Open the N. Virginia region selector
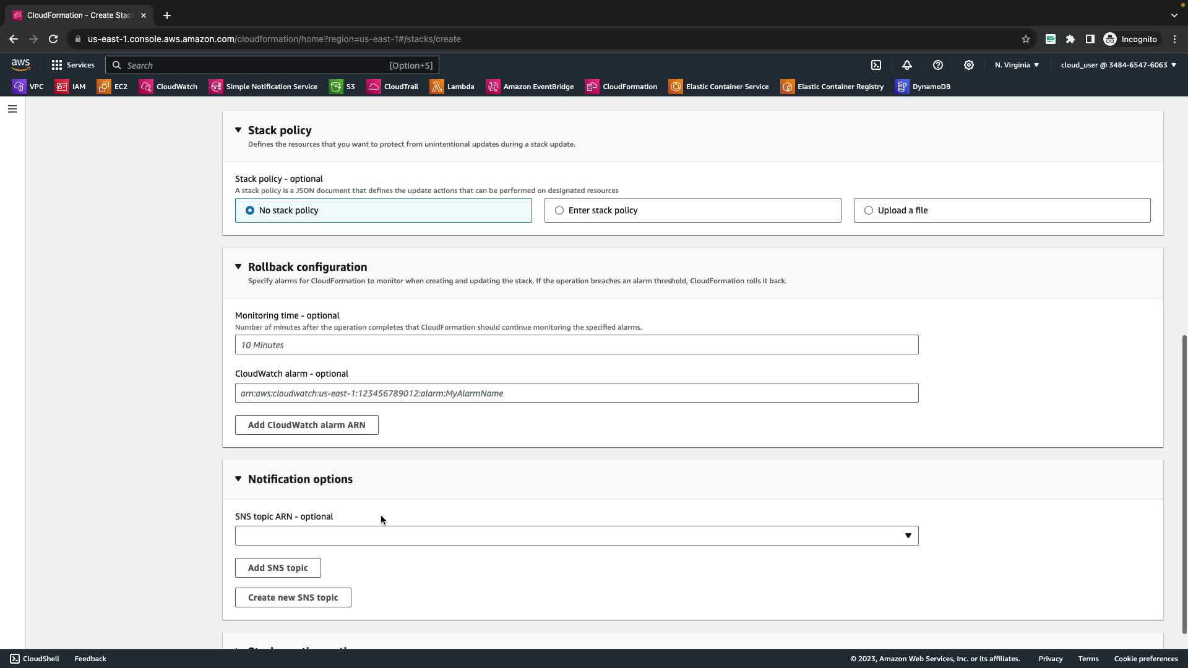 click(x=1017, y=65)
